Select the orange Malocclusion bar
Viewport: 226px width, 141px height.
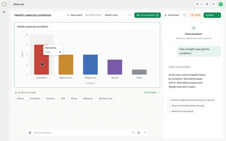coord(66,65)
